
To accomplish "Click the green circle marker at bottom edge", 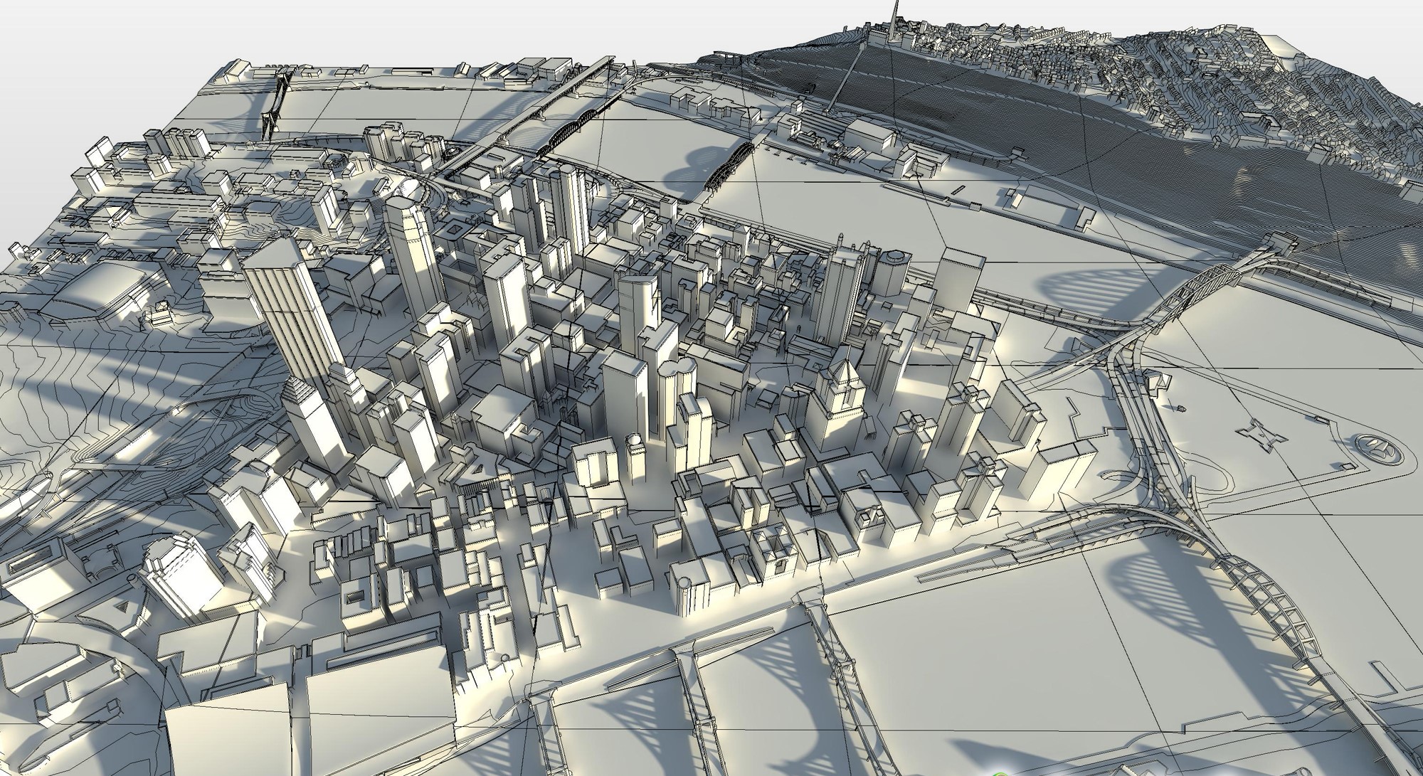I will coord(1002,772).
